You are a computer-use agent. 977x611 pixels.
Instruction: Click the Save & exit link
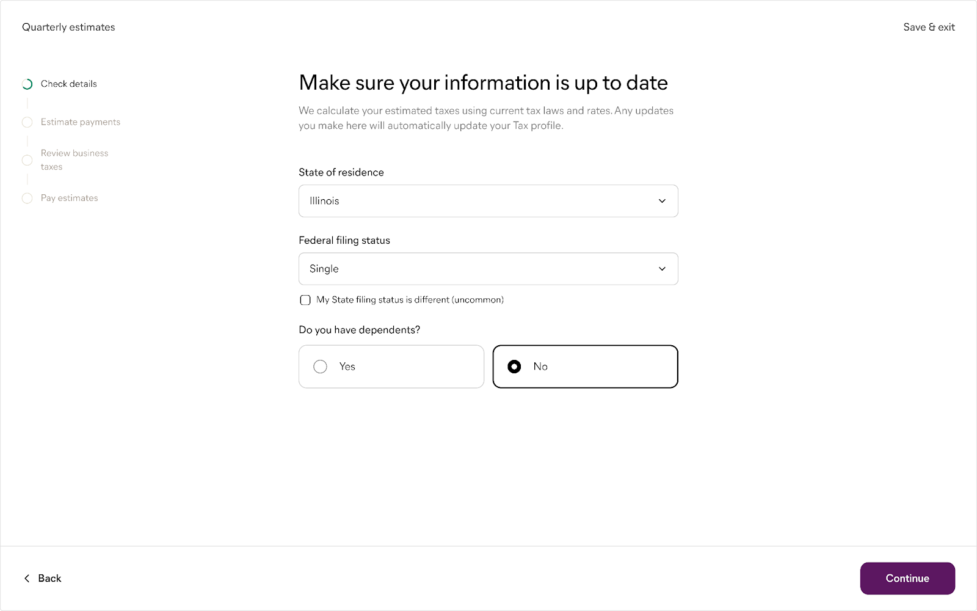click(929, 27)
